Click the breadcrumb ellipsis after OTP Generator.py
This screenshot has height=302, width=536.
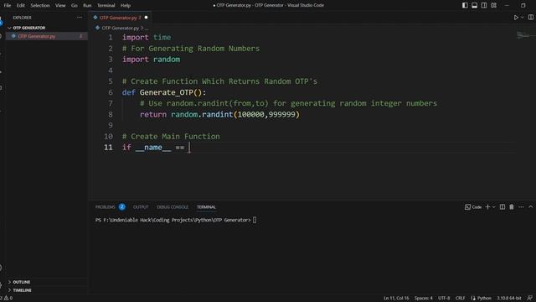pos(147,28)
